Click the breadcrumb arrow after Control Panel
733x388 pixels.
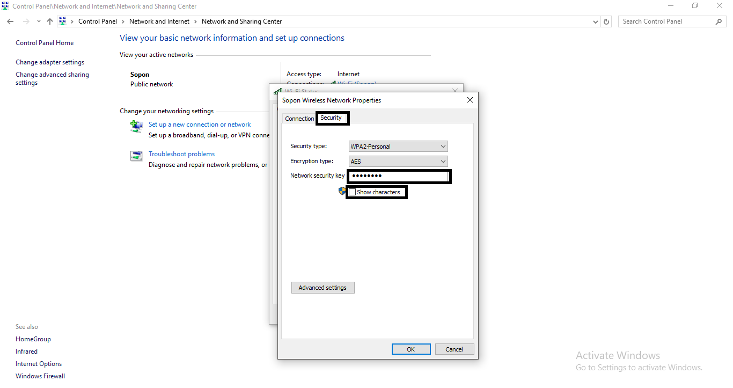click(x=123, y=21)
